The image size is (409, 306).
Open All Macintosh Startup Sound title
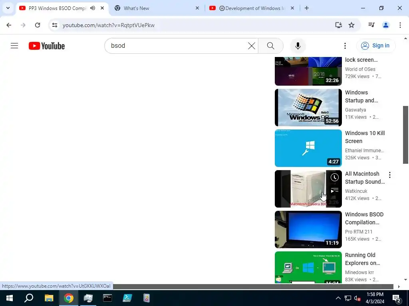365,178
